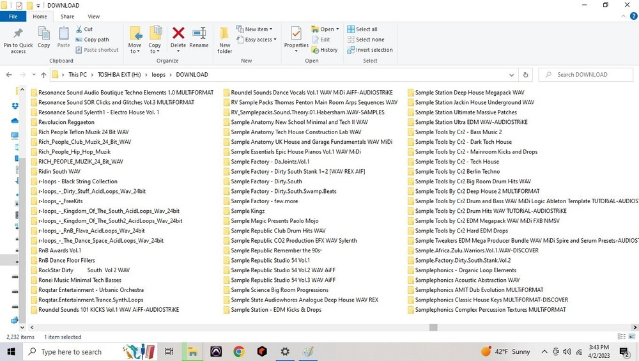The height and width of the screenshot is (361, 639).
Task: Click Copy path in Clipboard group
Action: click(x=92, y=40)
